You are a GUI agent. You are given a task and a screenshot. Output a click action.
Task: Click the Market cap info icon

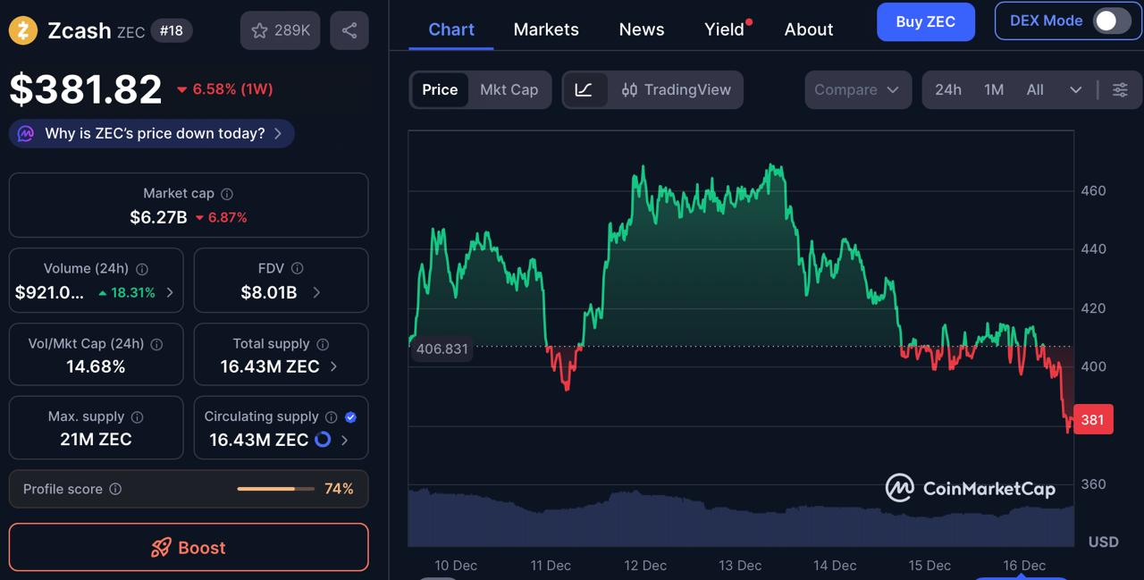click(226, 193)
